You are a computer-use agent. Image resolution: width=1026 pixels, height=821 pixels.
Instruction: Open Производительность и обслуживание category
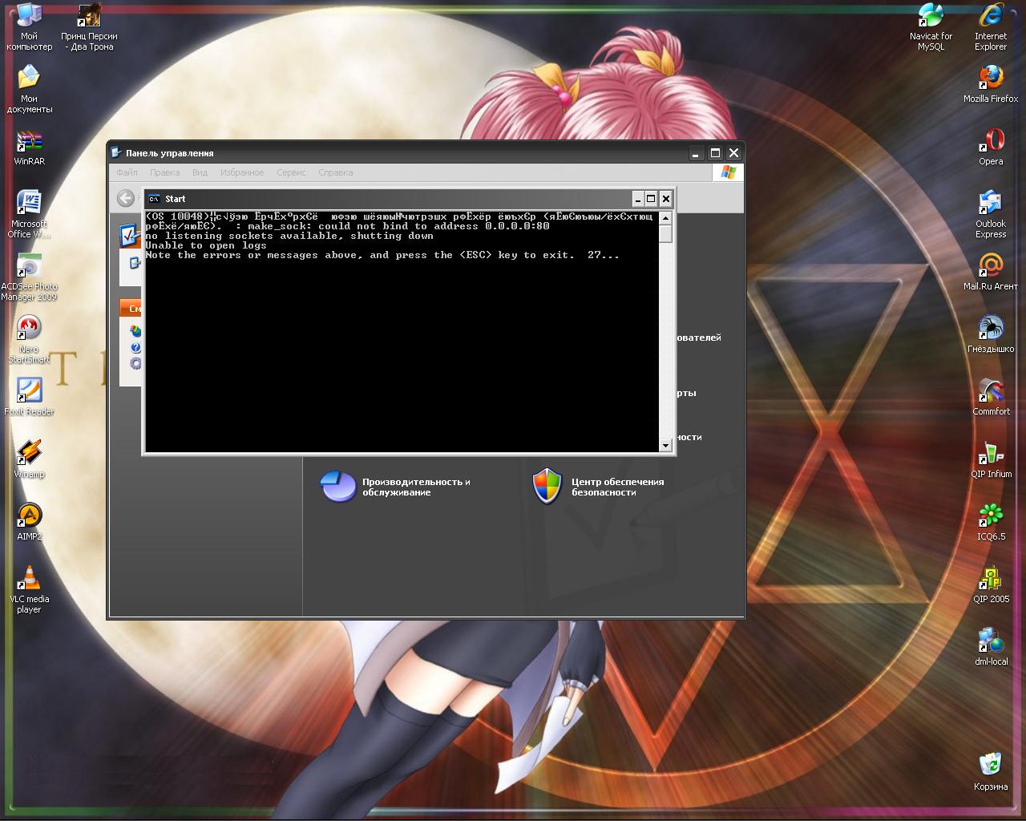coord(415,487)
